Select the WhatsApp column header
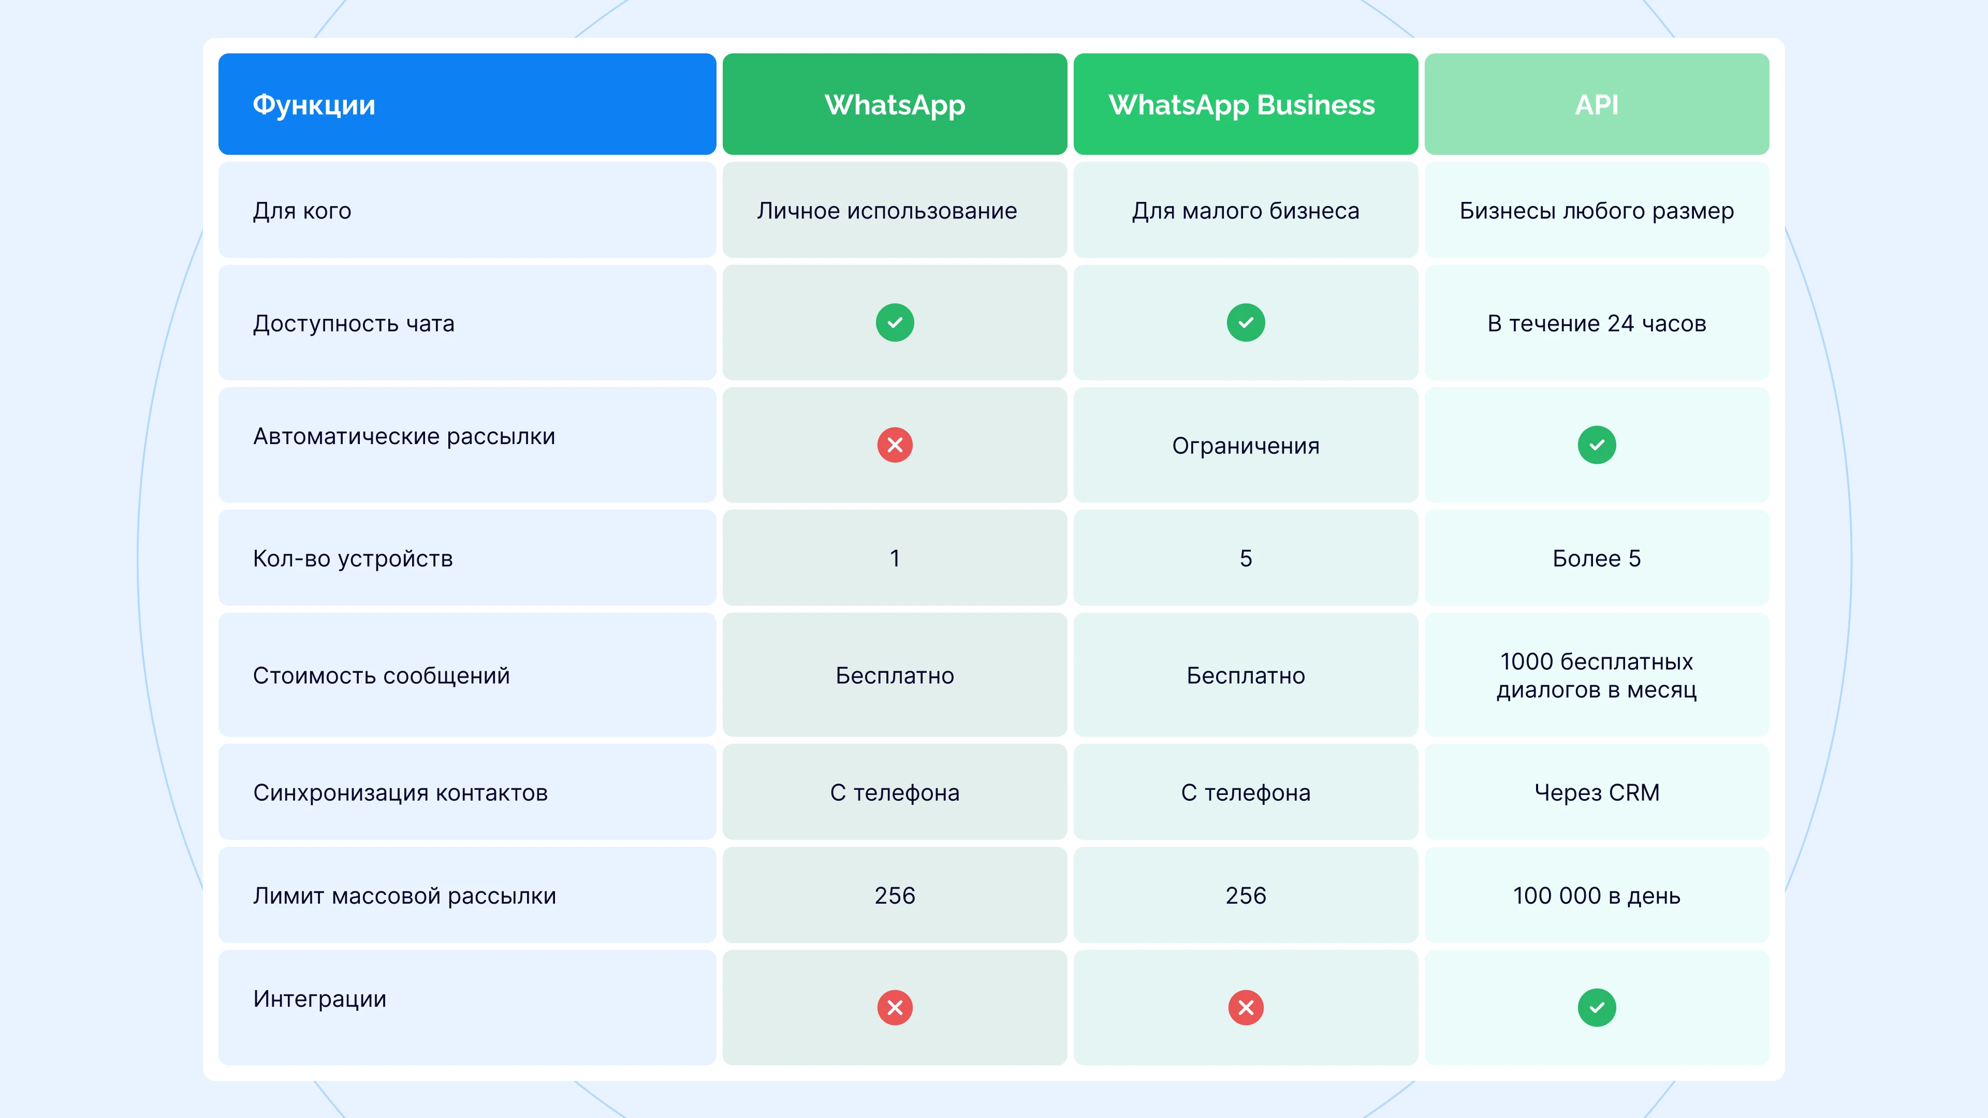Viewport: 1988px width, 1118px height. (x=895, y=104)
